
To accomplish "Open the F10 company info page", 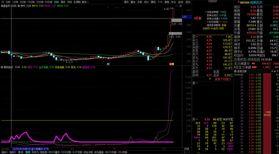I will click(160, 2).
